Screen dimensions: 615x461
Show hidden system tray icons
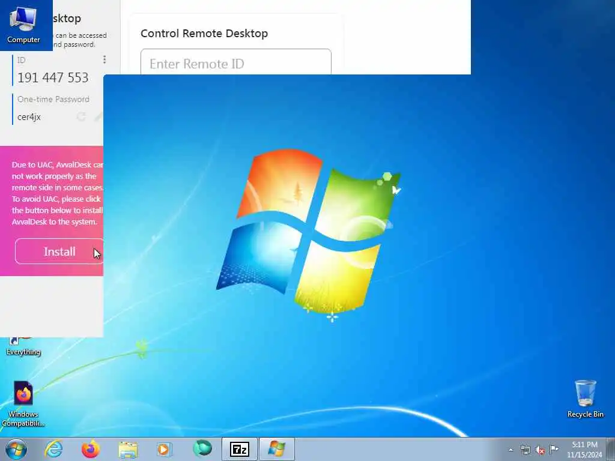tap(510, 450)
